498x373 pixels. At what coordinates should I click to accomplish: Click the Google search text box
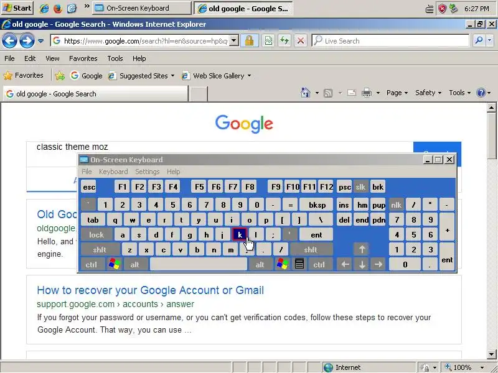[x=219, y=147]
